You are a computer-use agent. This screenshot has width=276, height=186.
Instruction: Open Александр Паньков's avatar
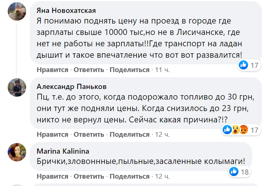[17, 87]
